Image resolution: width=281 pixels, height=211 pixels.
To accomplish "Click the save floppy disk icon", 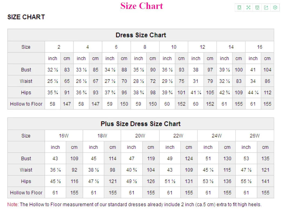I will coord(257,7).
